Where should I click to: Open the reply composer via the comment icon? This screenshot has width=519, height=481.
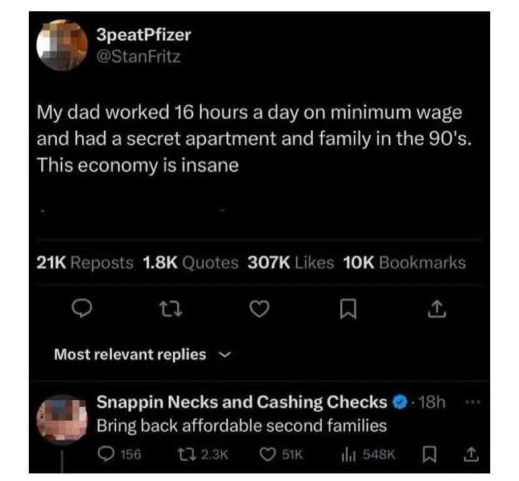84,307
